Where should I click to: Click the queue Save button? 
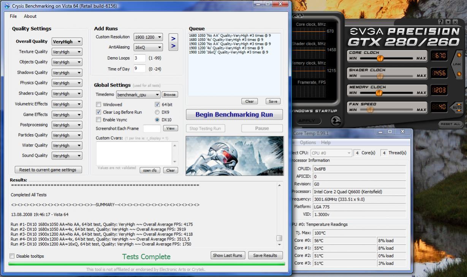(x=273, y=101)
